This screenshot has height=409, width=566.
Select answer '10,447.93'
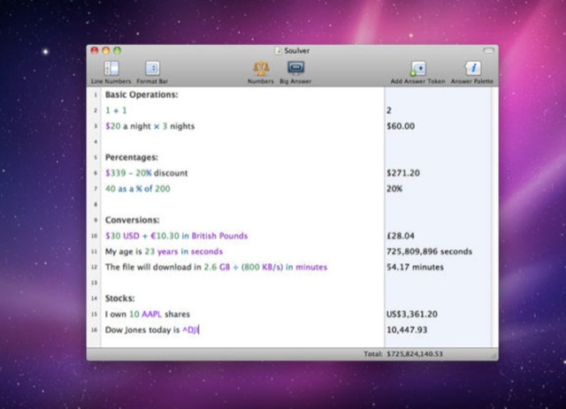407,330
